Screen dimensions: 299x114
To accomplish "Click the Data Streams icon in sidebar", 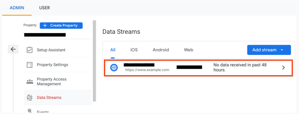I will [29, 98].
